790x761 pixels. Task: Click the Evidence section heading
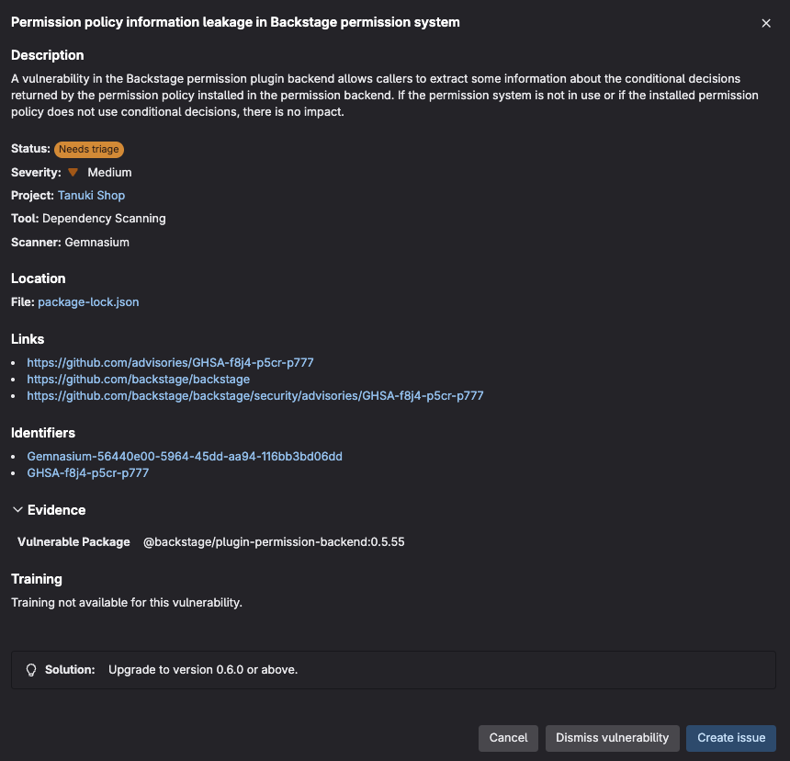click(x=56, y=510)
